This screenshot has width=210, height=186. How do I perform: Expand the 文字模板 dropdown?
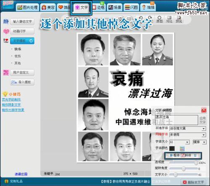pyautogui.click(x=22, y=41)
